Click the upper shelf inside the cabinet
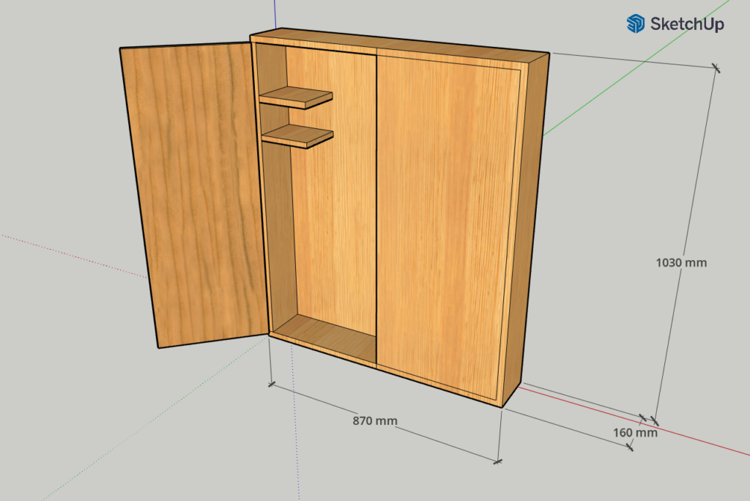The image size is (750, 501). point(297,97)
